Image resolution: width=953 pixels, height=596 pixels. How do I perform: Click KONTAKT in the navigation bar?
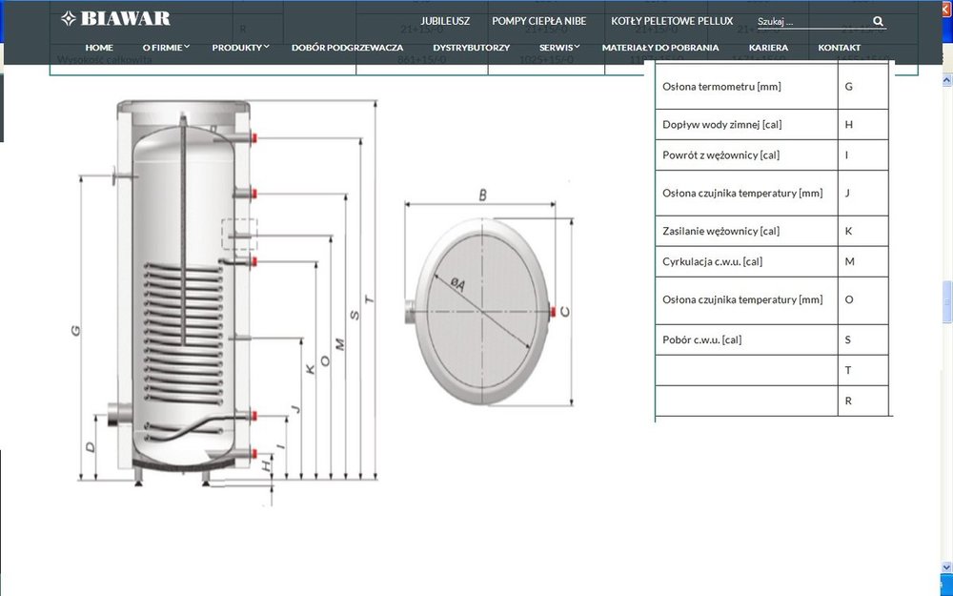pos(839,48)
